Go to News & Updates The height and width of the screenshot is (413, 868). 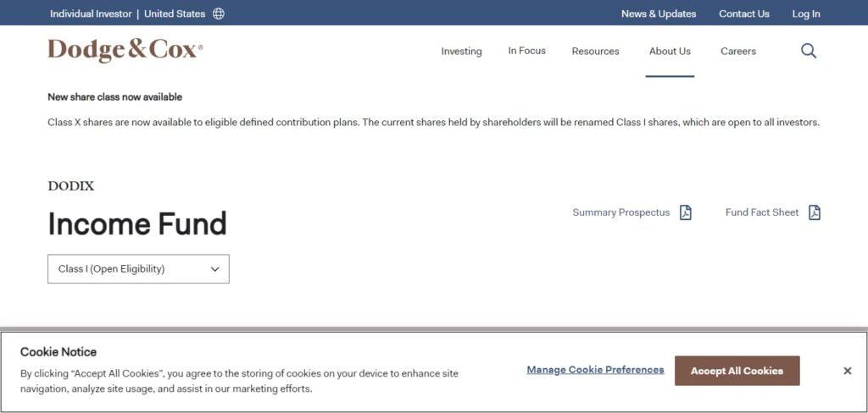(x=658, y=14)
